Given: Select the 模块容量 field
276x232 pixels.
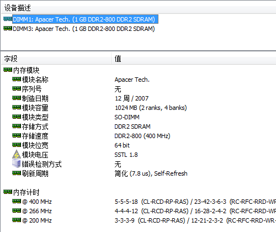Looking at the screenshot, I should [35, 108].
